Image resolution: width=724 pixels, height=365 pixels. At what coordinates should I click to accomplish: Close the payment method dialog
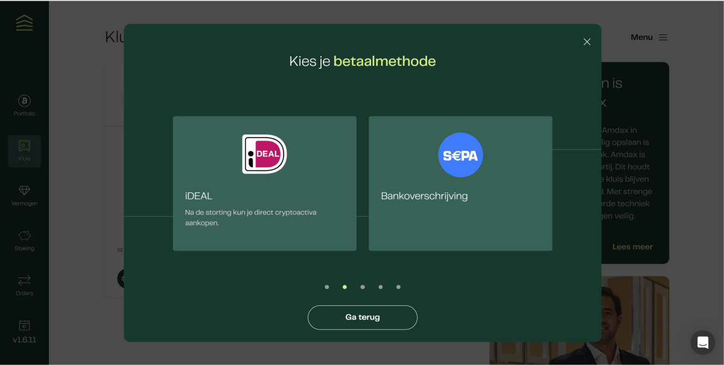[587, 42]
